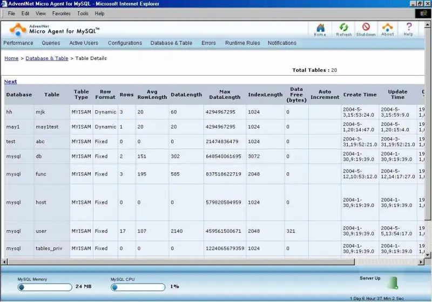Click the horizontal scrollbar left arrow
This screenshot has height=302, width=432.
point(4,261)
